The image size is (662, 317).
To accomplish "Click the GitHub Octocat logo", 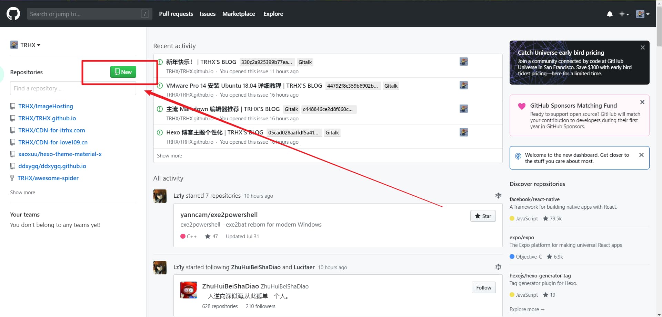I will (13, 14).
